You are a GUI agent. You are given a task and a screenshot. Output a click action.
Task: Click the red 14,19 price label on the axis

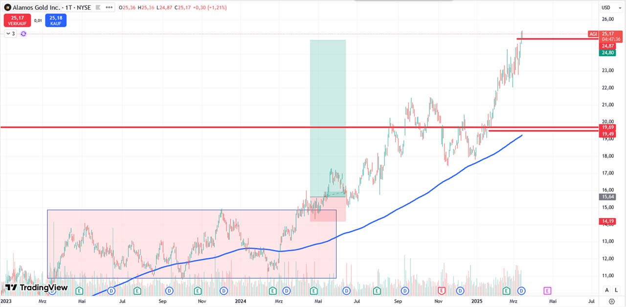[x=608, y=221]
